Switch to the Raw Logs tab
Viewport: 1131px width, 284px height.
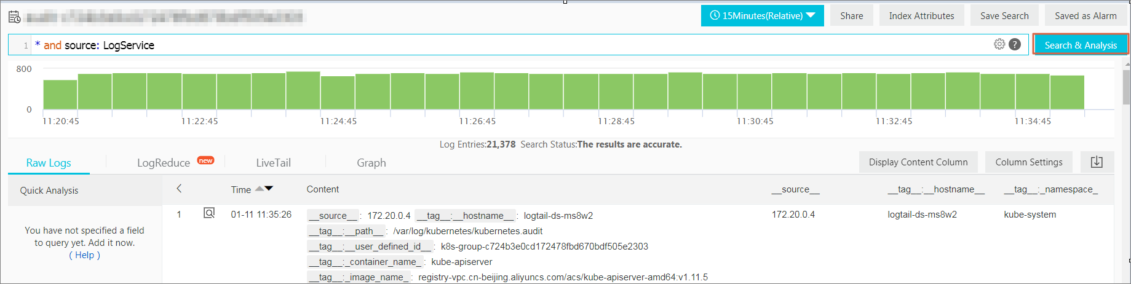[49, 163]
